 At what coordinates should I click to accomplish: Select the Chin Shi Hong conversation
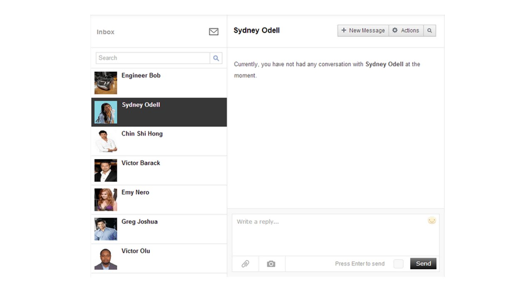(x=159, y=141)
